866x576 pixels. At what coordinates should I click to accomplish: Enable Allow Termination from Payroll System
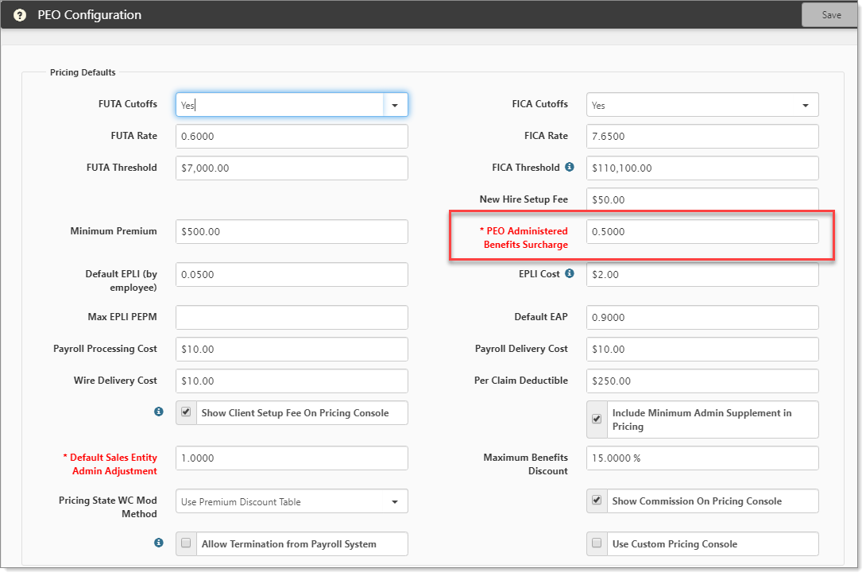coord(186,543)
